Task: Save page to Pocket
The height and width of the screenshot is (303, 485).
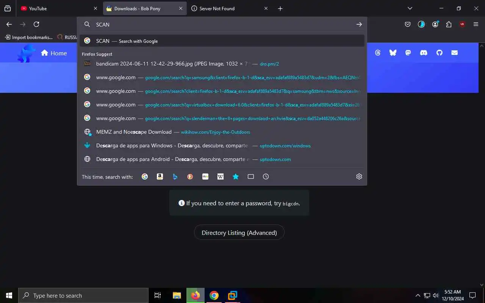Action: point(408,24)
